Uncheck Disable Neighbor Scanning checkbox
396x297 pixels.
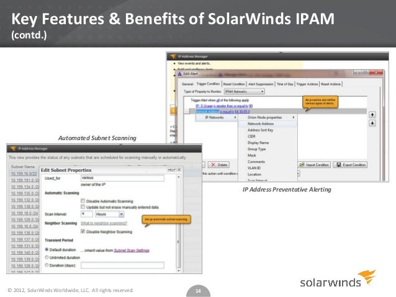tap(83, 231)
